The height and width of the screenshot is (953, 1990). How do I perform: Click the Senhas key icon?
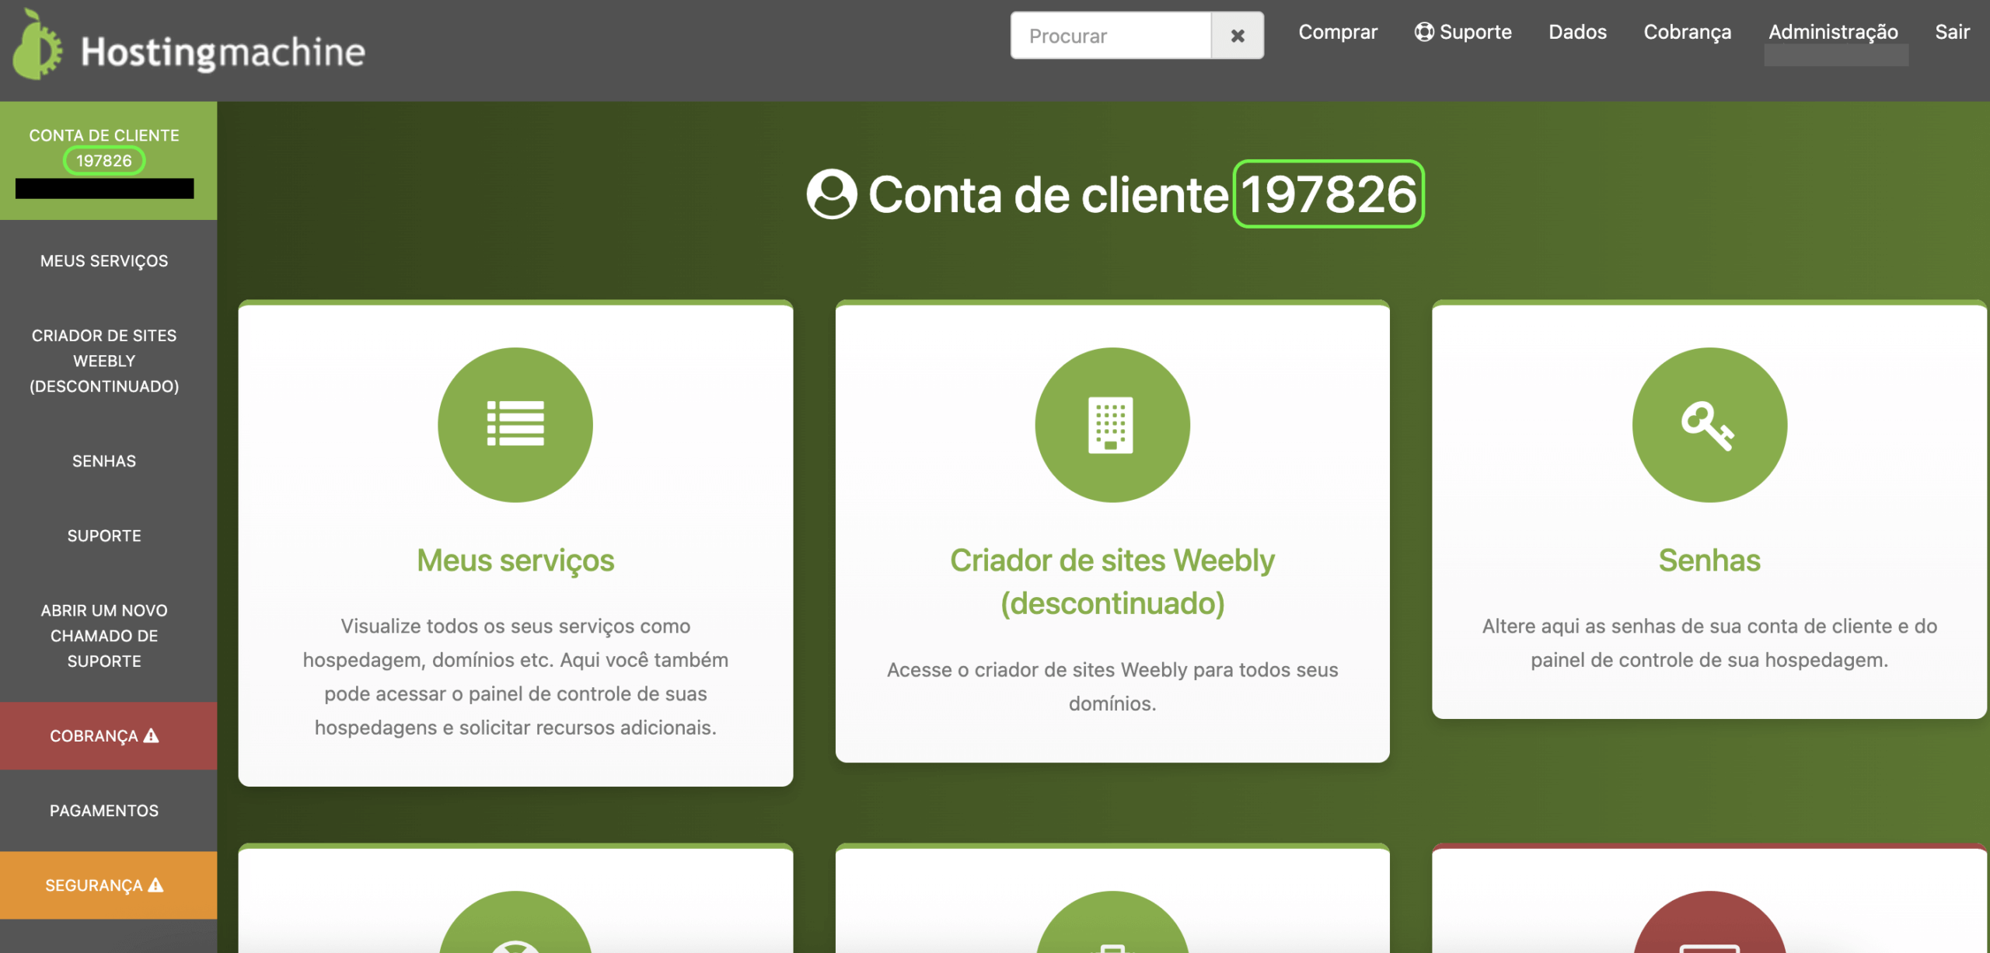tap(1709, 424)
